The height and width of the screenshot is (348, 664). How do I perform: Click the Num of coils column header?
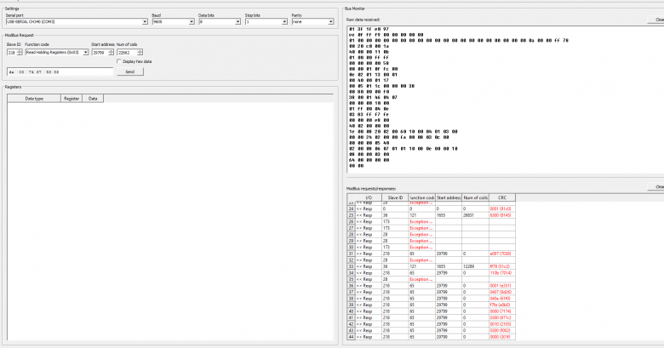[475, 197]
